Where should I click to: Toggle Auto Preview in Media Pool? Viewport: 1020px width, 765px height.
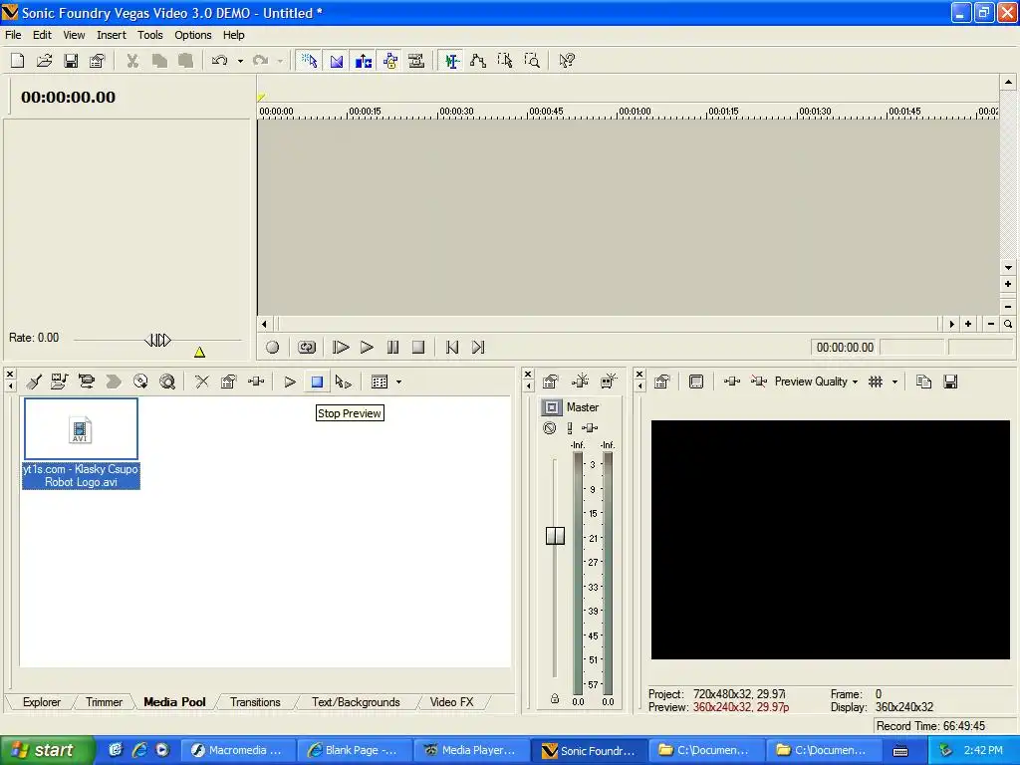tap(344, 382)
